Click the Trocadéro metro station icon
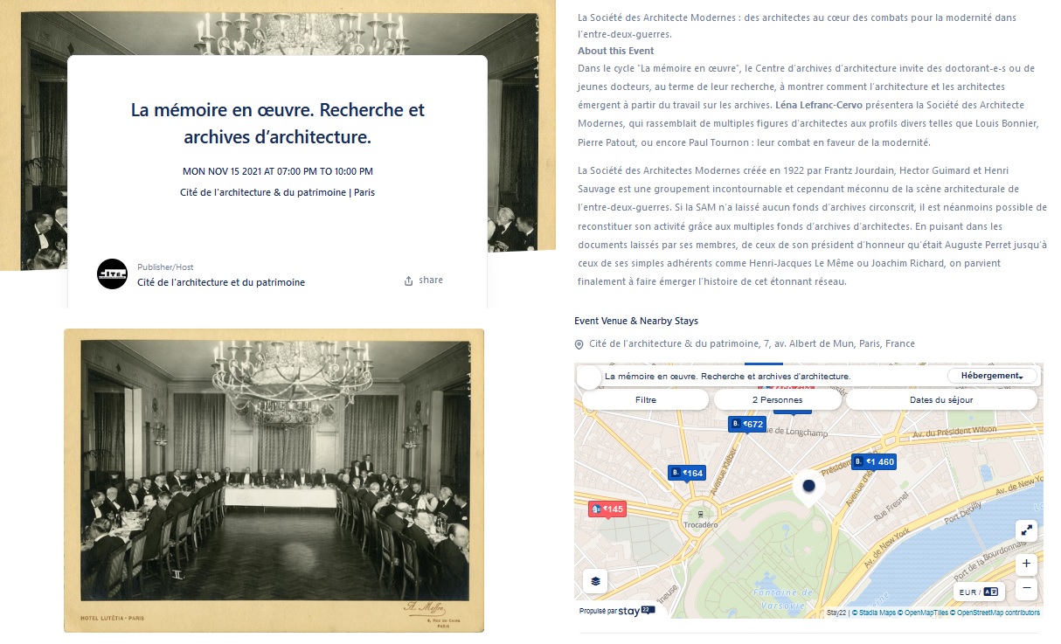This screenshot has width=1061, height=644. [700, 514]
